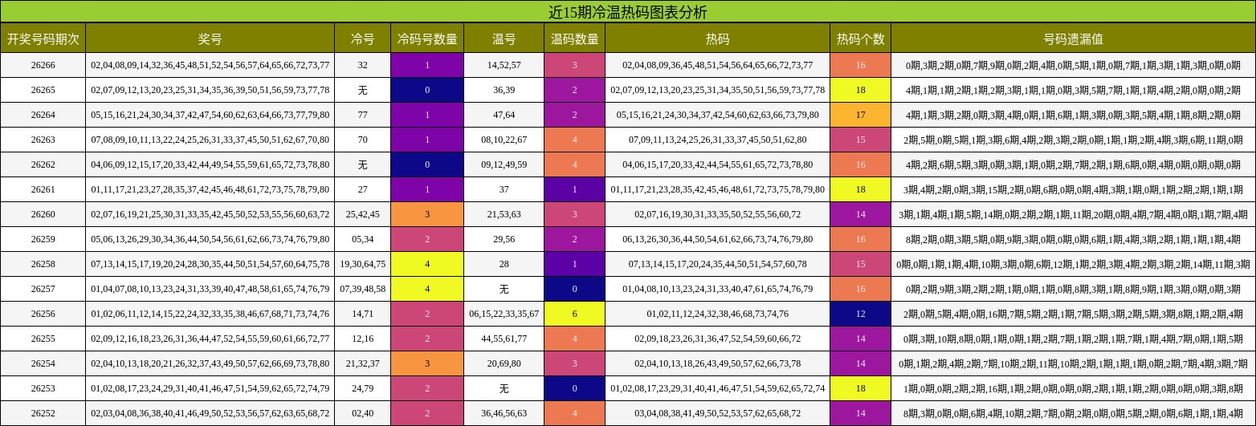Select period number 26261
The image size is (1256, 426).
[x=43, y=189]
